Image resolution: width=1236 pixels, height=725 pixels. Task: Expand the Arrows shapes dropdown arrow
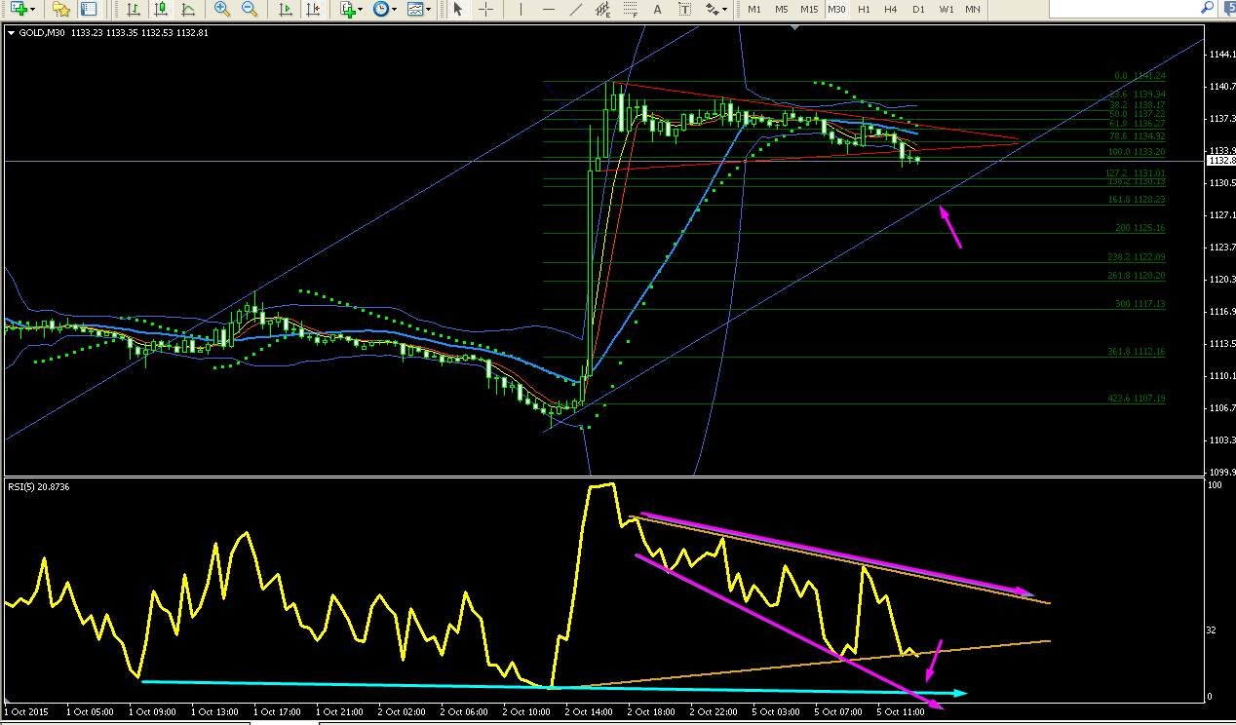coord(725,10)
